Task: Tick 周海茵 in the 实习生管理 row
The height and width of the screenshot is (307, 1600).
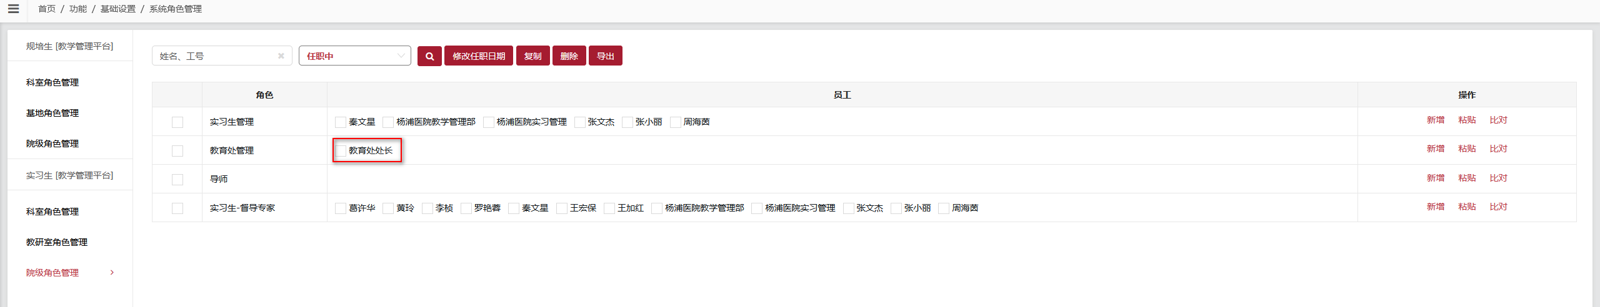Action: [676, 122]
